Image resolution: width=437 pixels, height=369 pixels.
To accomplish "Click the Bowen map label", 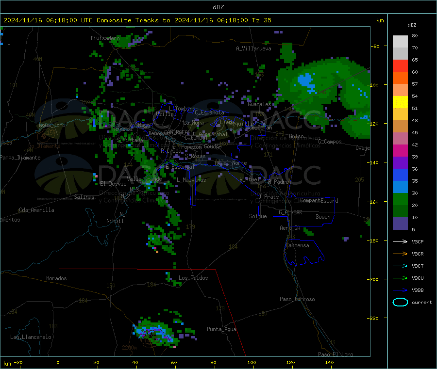I will coord(323,217).
